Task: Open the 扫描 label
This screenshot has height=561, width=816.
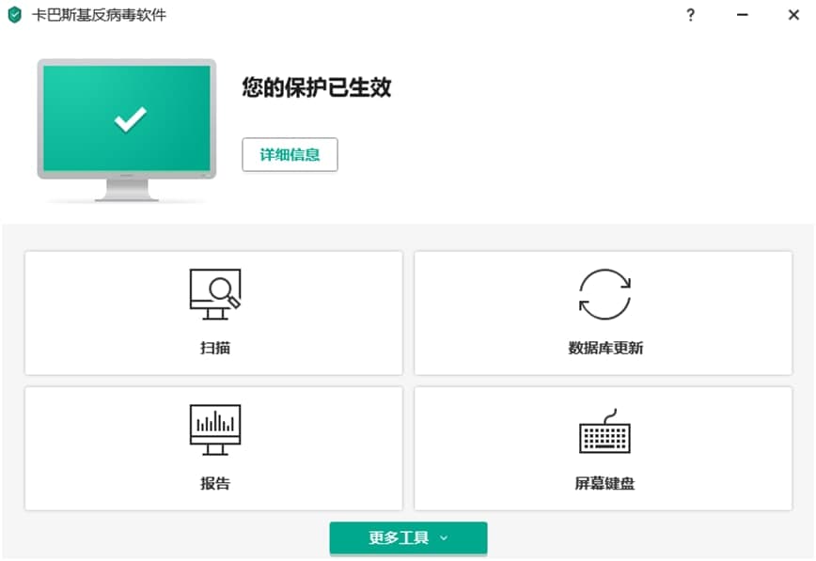Action: point(215,348)
